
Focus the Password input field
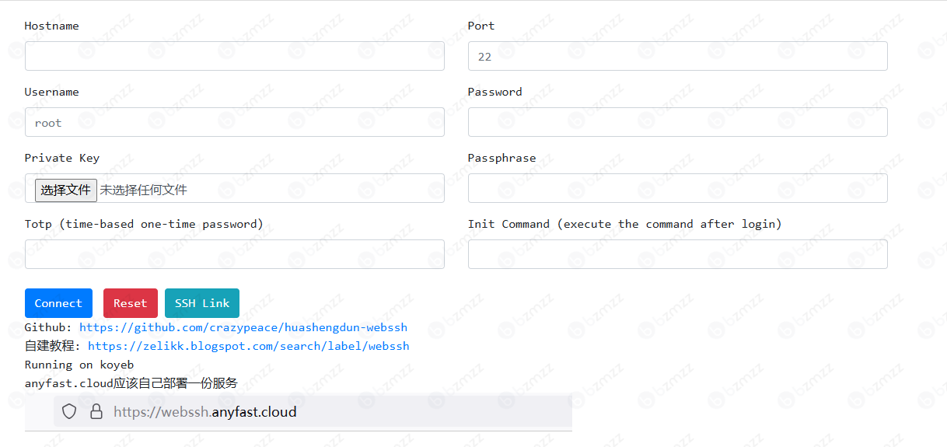coord(677,122)
